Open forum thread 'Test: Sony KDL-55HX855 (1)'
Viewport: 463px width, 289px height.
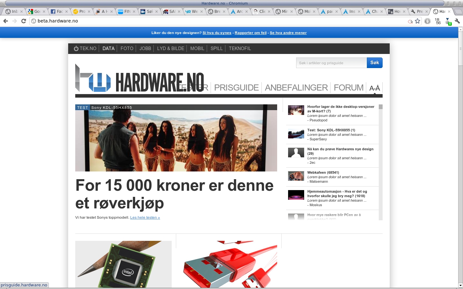pos(331,130)
